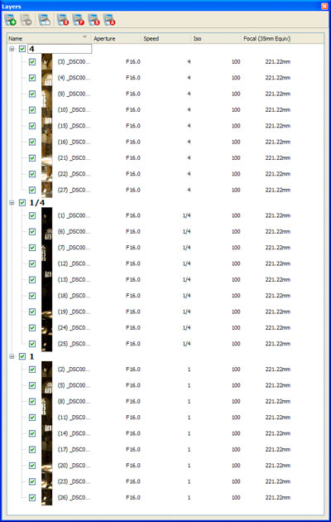Click the layer icon with red F badge
The width and height of the screenshot is (331, 522).
pos(79,20)
